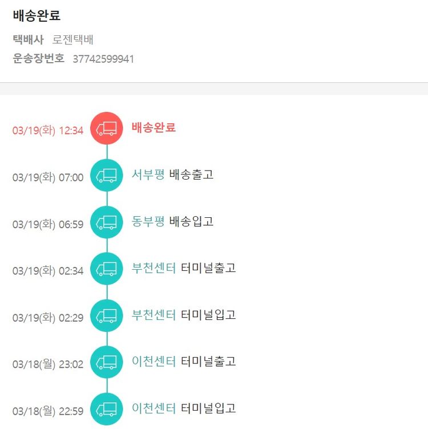Viewport: 428px width, 434px height.
Task: Select 이천센터 in the 터미널입고 row
Action: [x=154, y=408]
